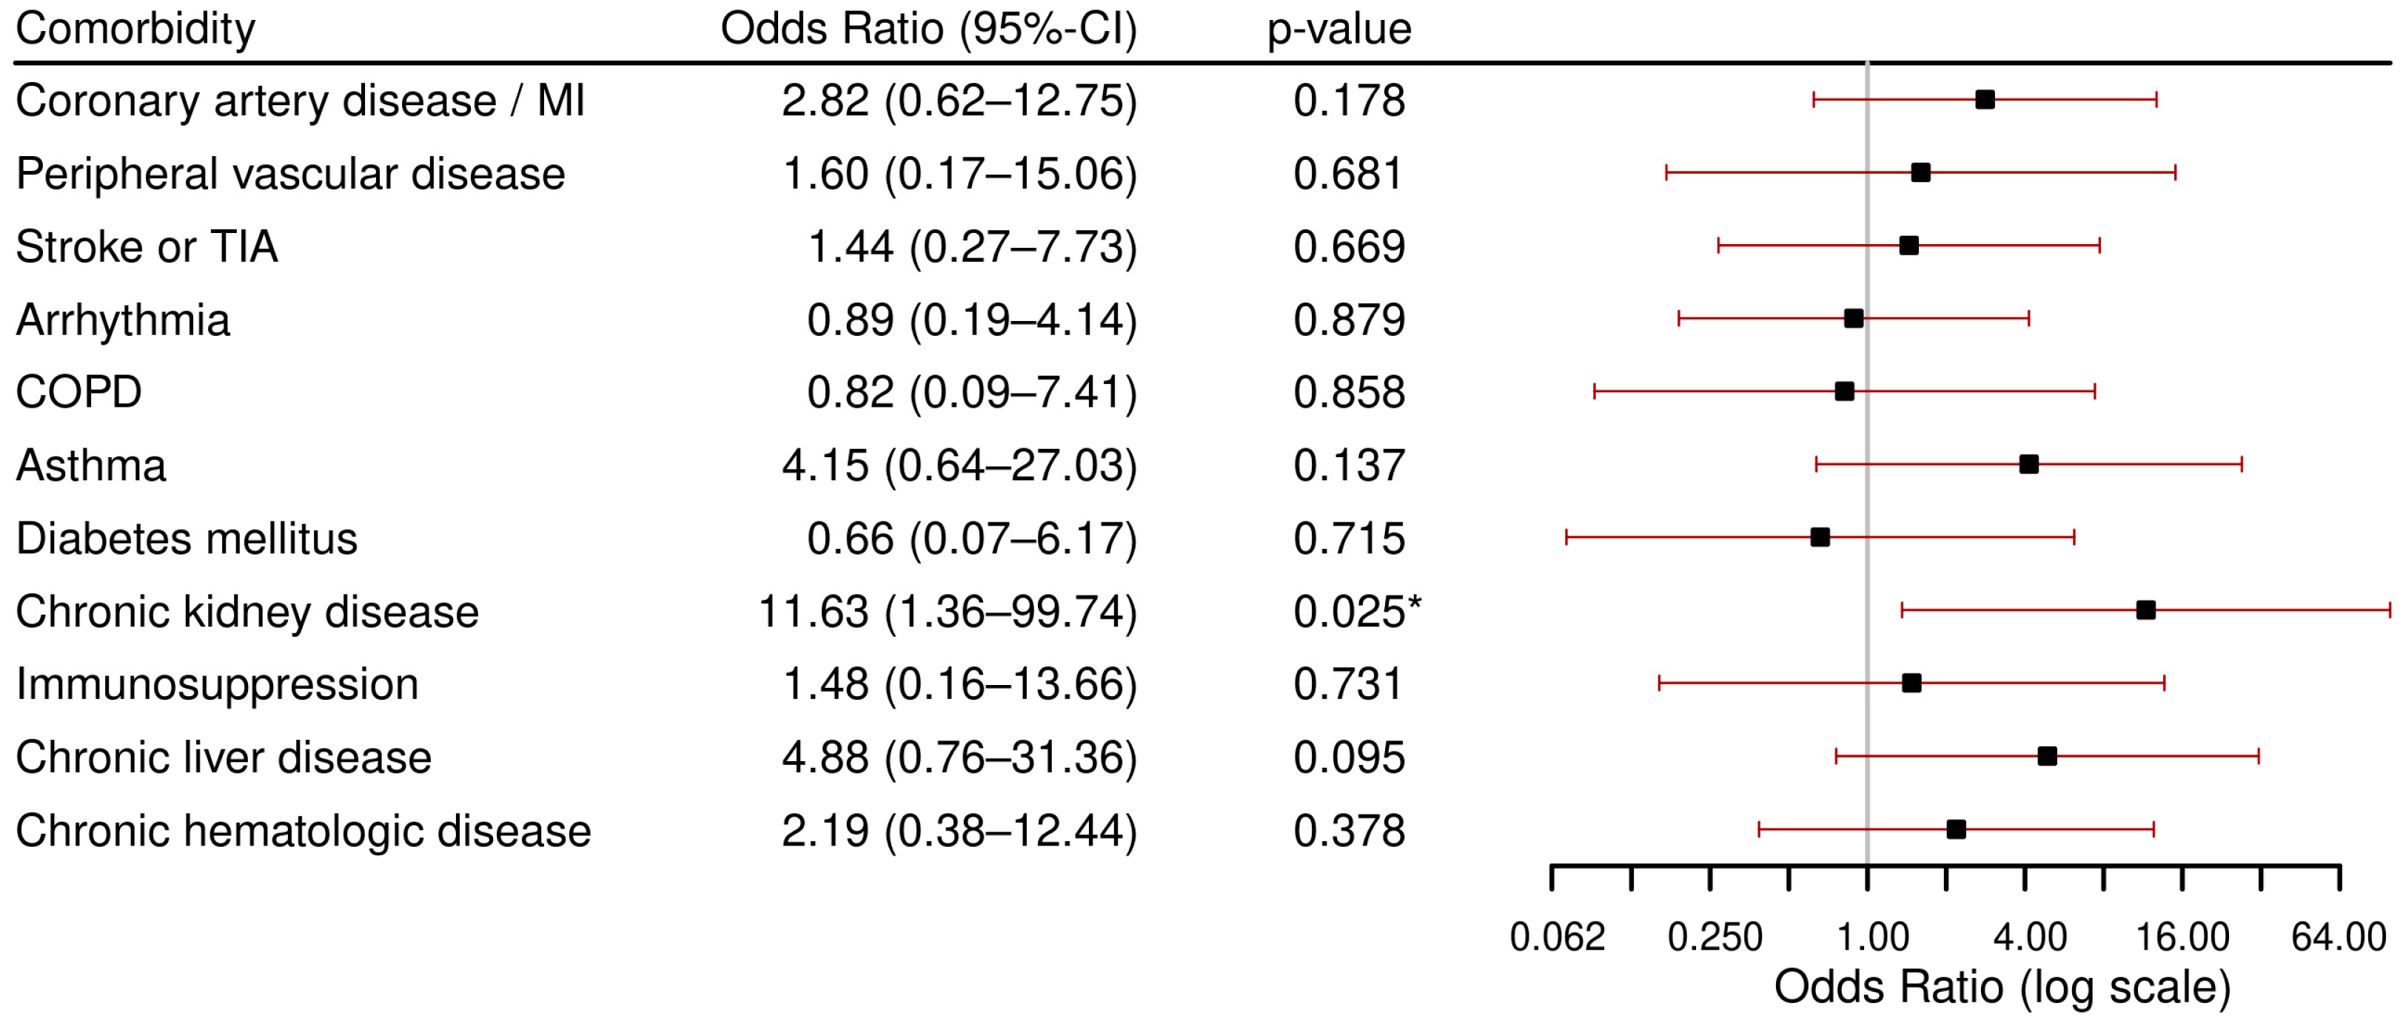The width and height of the screenshot is (2403, 1026).
Task: Click the Immunosuppression square marker
Action: 1911,683
